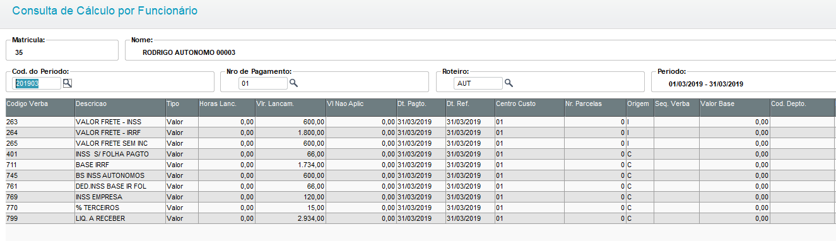Select row LIQ. A RECEBER
836x241 pixels.
[420, 218]
